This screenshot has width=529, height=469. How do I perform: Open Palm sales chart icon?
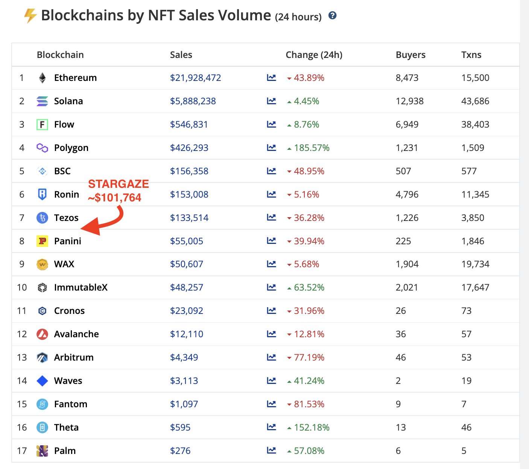[271, 451]
